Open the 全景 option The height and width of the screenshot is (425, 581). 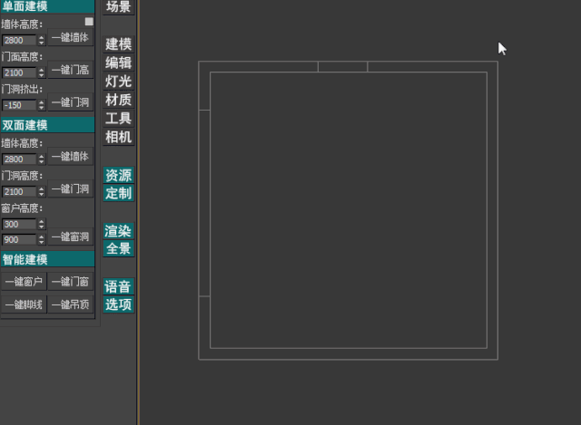tap(119, 248)
